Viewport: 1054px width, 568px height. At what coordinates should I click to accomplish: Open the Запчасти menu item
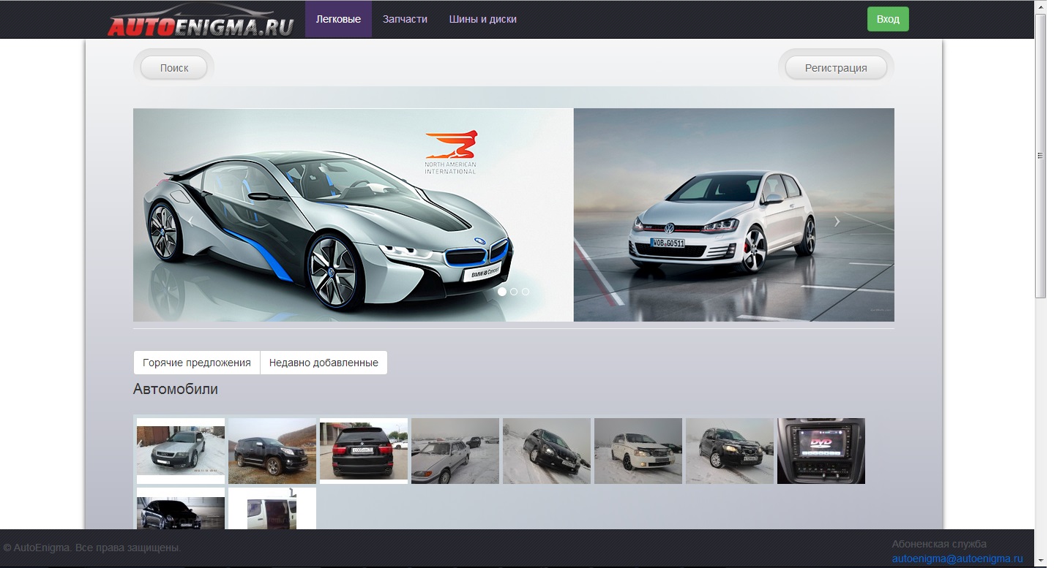[405, 19]
